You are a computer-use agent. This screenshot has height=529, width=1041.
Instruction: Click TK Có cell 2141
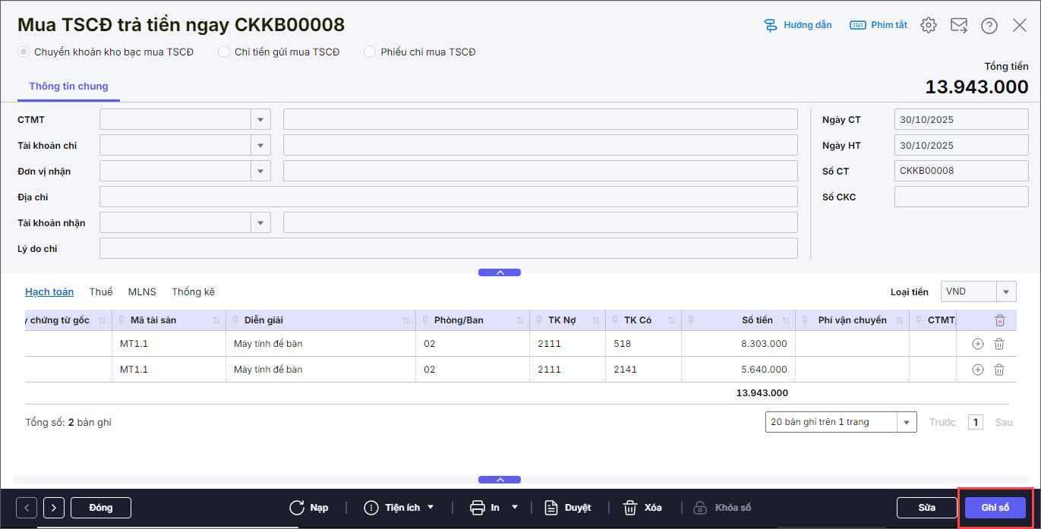[x=644, y=370]
